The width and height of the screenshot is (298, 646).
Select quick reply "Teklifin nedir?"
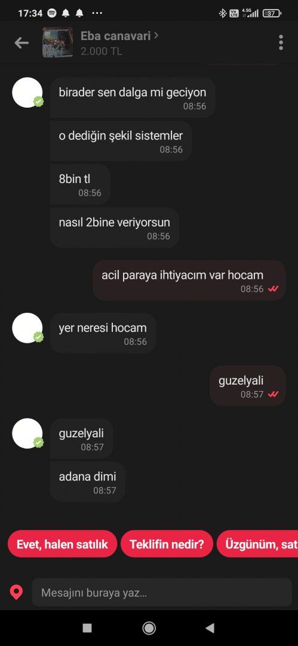(167, 544)
